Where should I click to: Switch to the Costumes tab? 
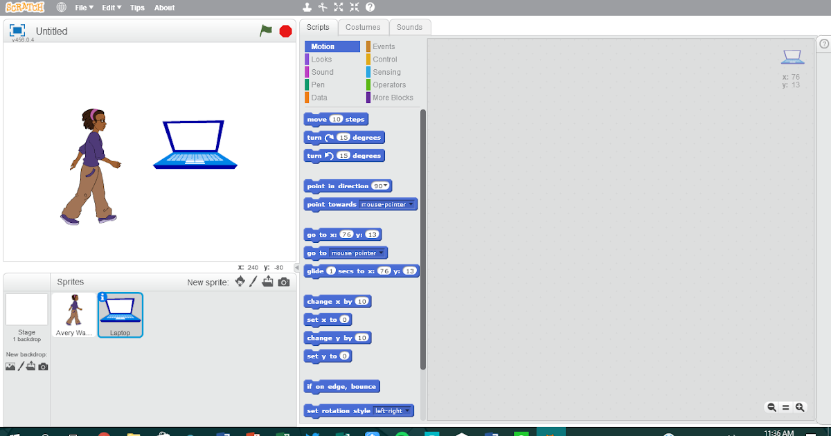click(363, 26)
